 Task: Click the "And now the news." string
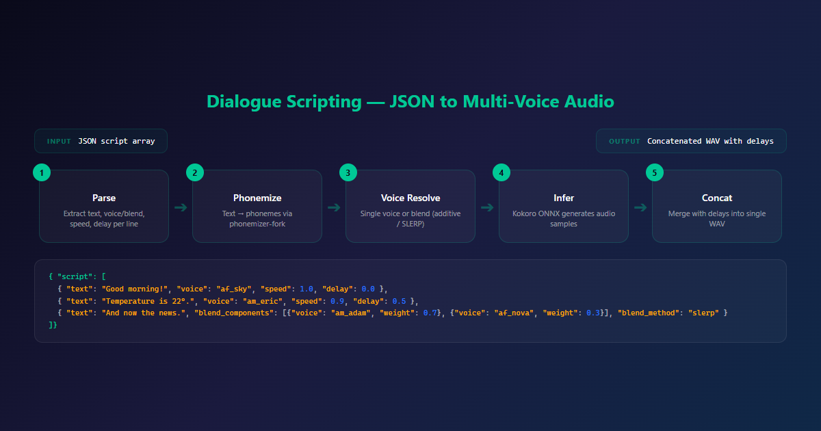tap(144, 313)
